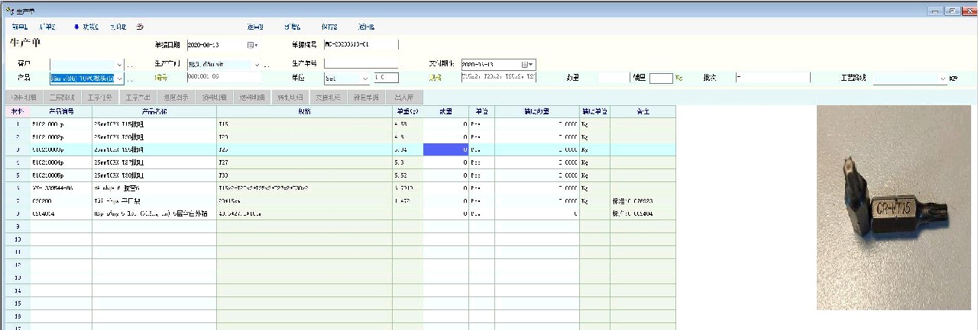Expand the 产品 combo box

point(120,78)
